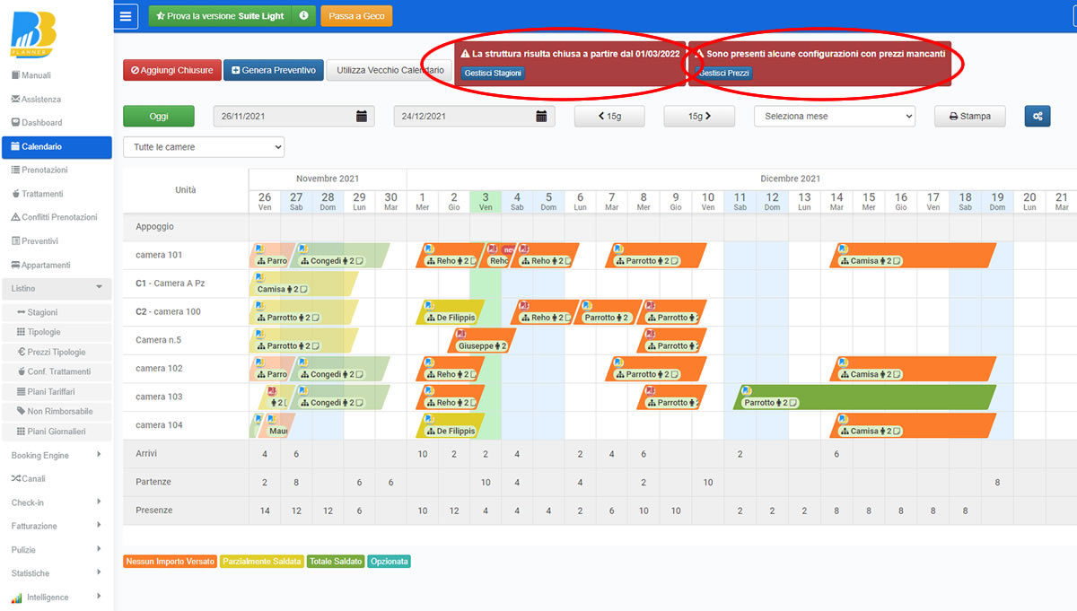Click Gestisci Stagioni in the red alert

tap(493, 74)
